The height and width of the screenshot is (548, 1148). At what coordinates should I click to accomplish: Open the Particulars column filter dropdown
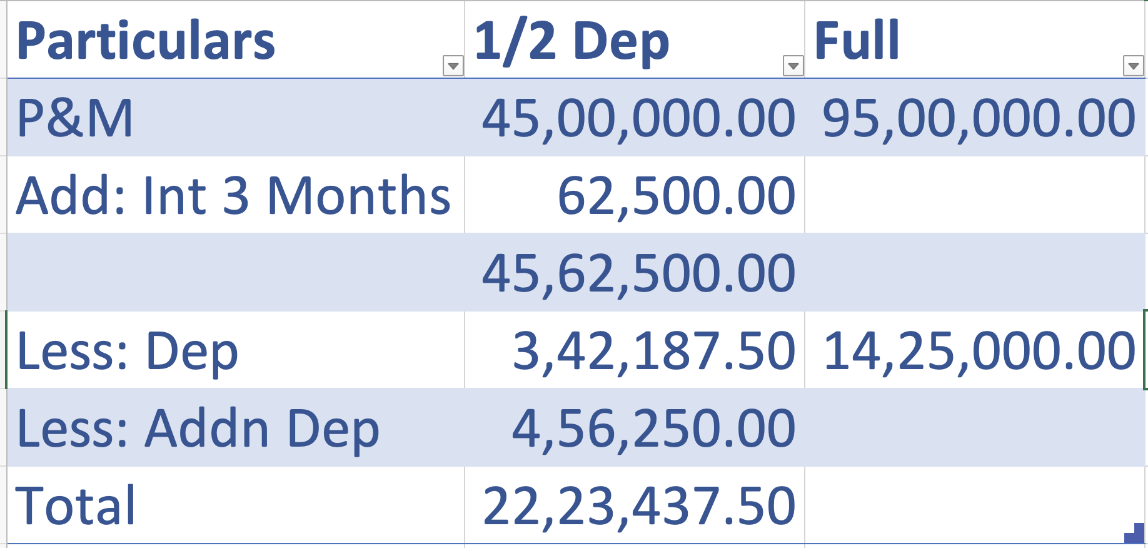point(453,66)
